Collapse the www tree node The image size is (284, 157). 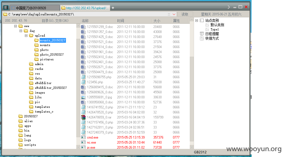(x=16, y=26)
